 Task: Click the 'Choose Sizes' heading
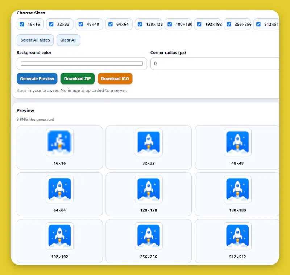coord(31,13)
